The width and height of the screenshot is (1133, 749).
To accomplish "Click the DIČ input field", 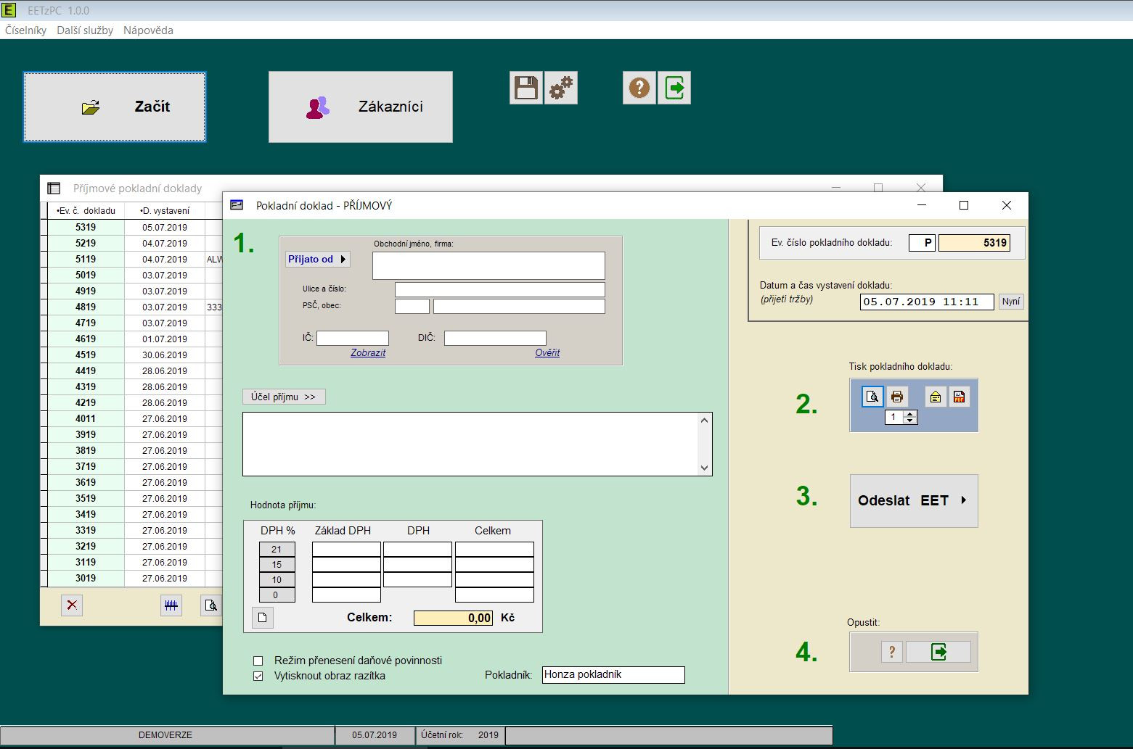I will point(495,338).
